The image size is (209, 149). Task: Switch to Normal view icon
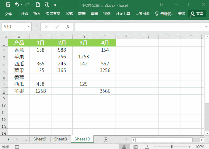pos(124,147)
